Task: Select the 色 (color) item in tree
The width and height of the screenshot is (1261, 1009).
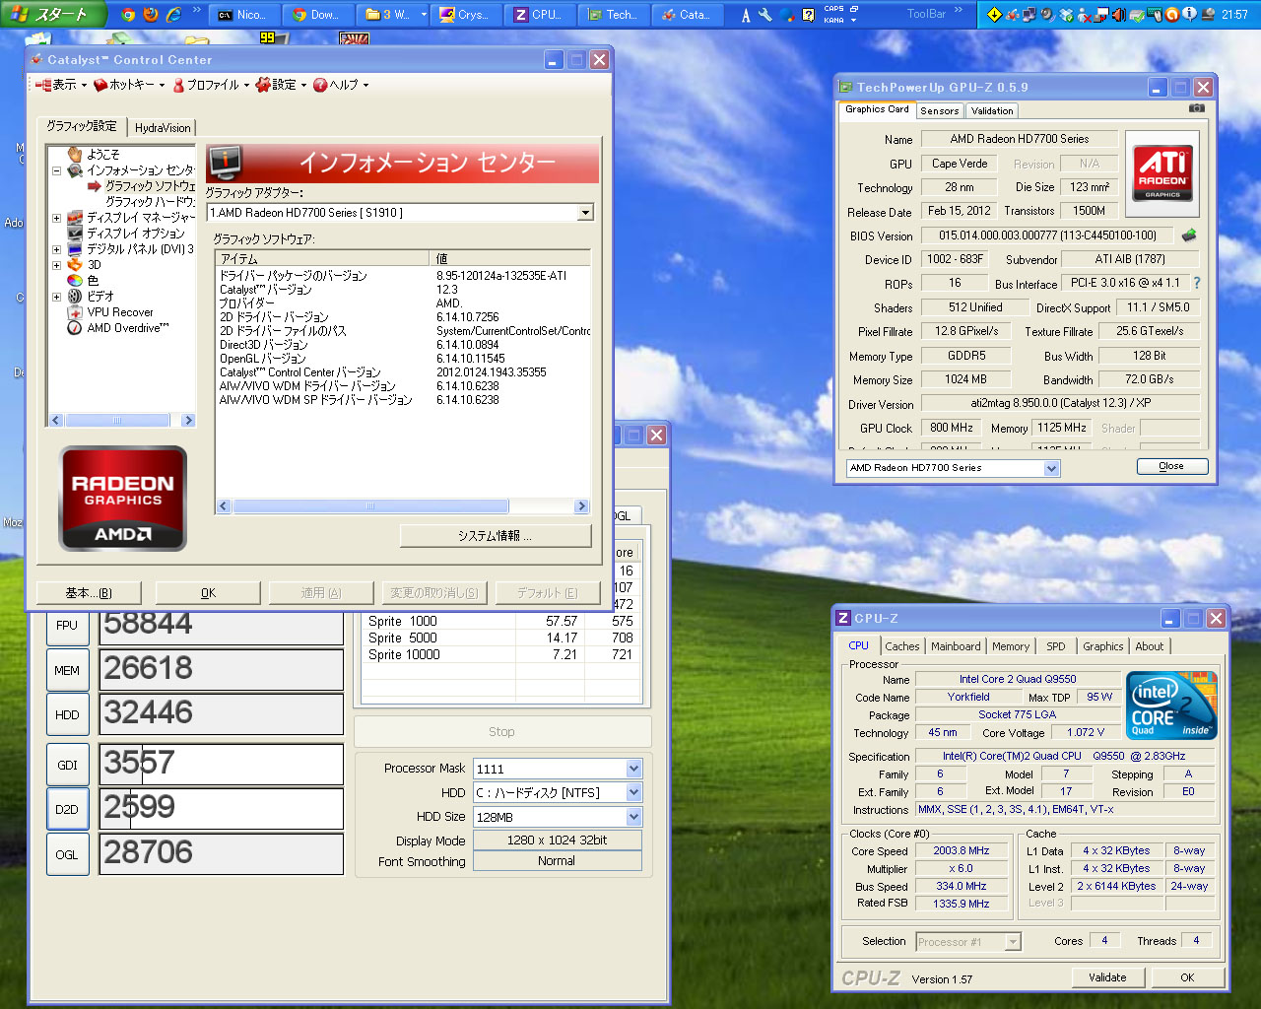Action: tap(92, 281)
